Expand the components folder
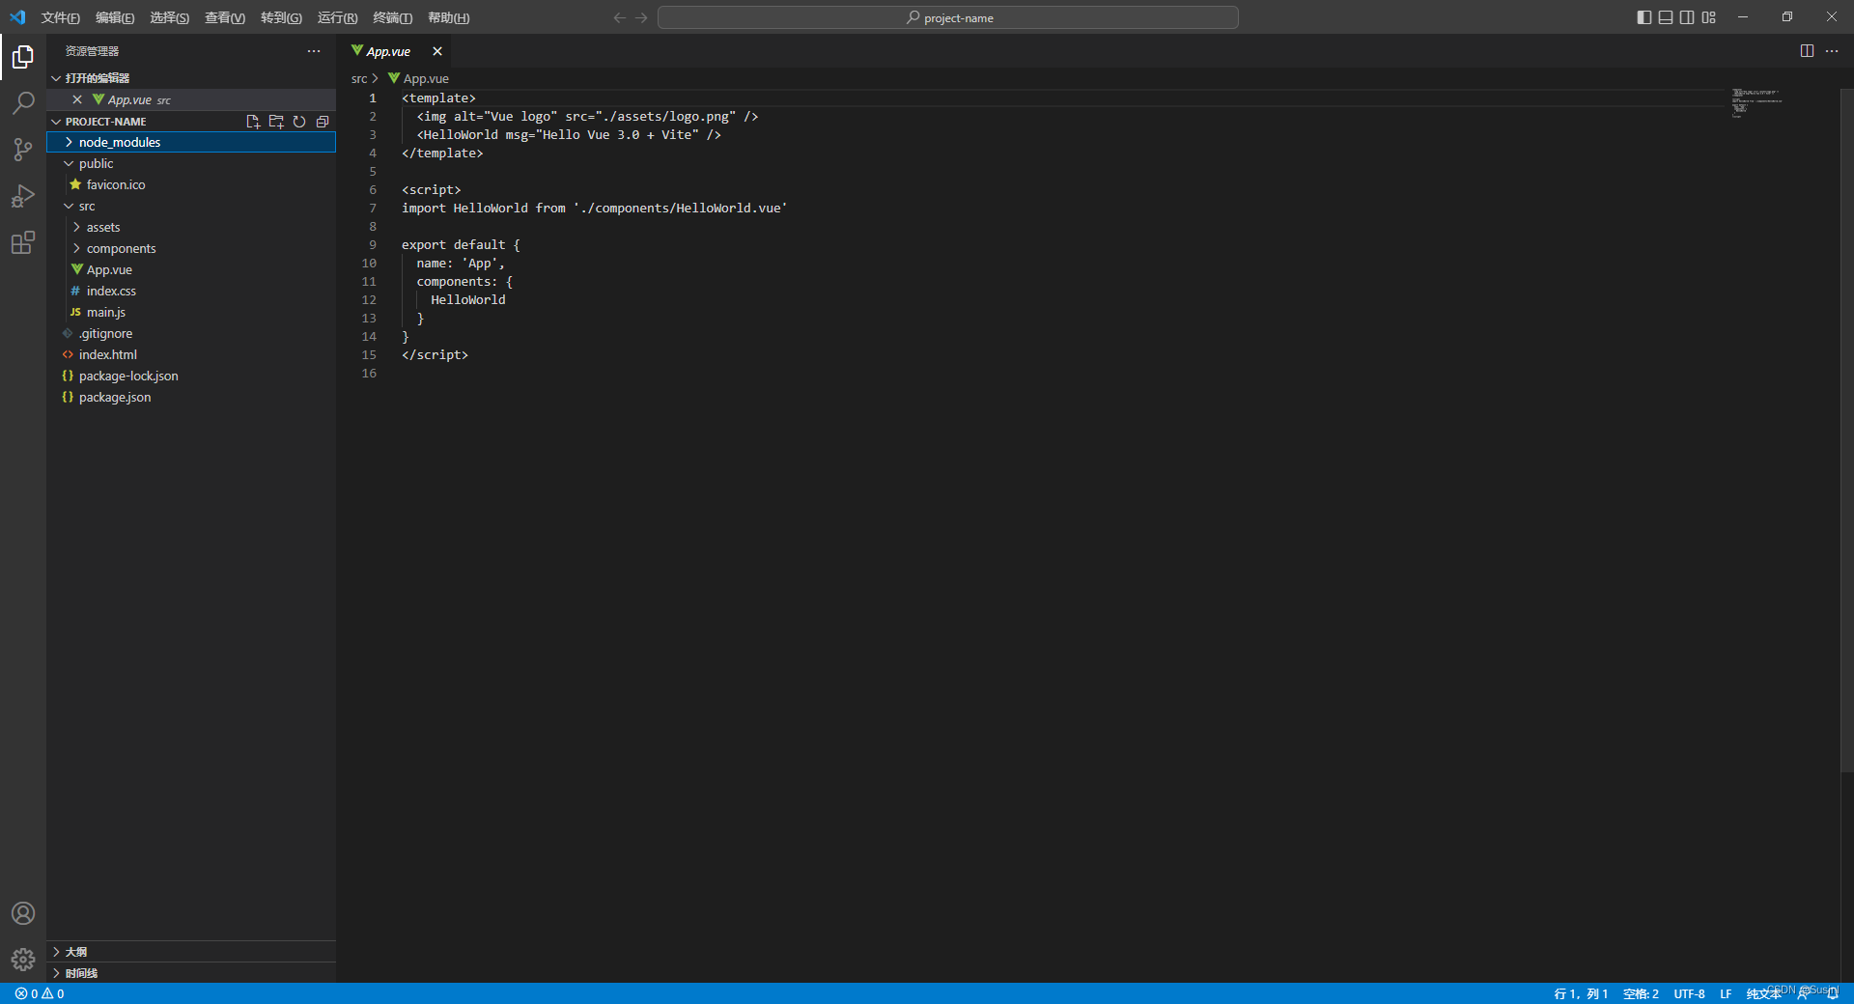The width and height of the screenshot is (1854, 1004). click(191, 248)
